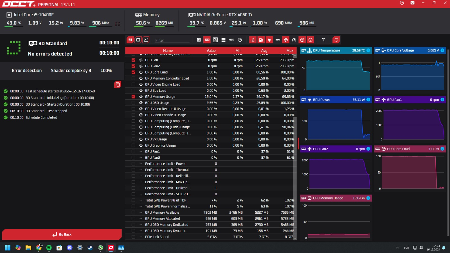Toggle the load usage sensor type filter
The height and width of the screenshot is (253, 450).
click(302, 40)
